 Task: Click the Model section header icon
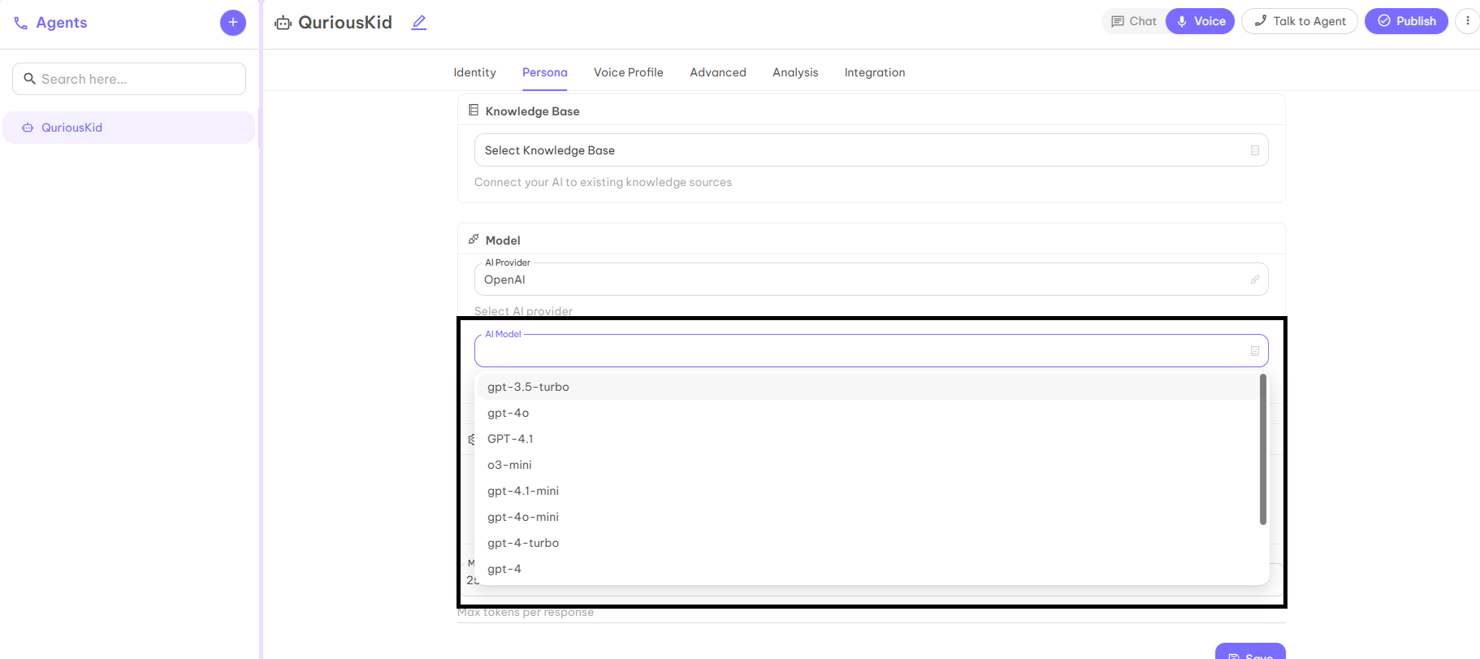coord(474,239)
